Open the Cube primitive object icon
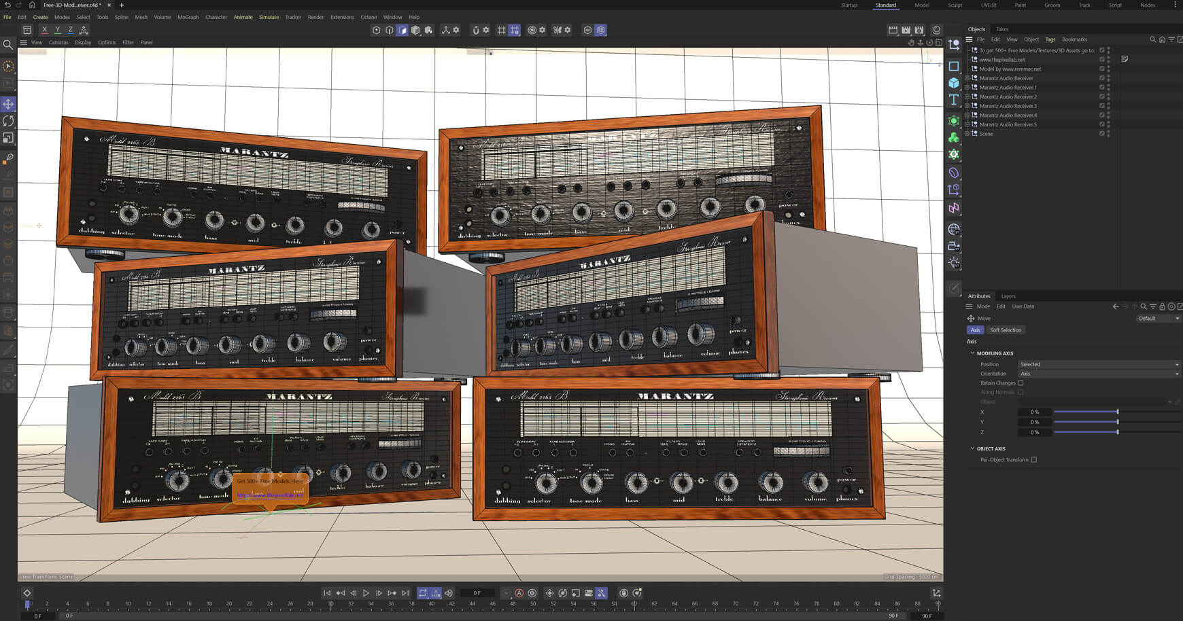This screenshot has width=1183, height=621. coord(954,83)
